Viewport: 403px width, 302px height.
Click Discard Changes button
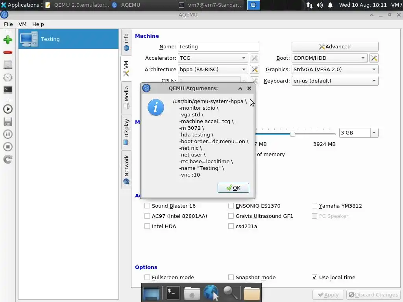click(373, 295)
